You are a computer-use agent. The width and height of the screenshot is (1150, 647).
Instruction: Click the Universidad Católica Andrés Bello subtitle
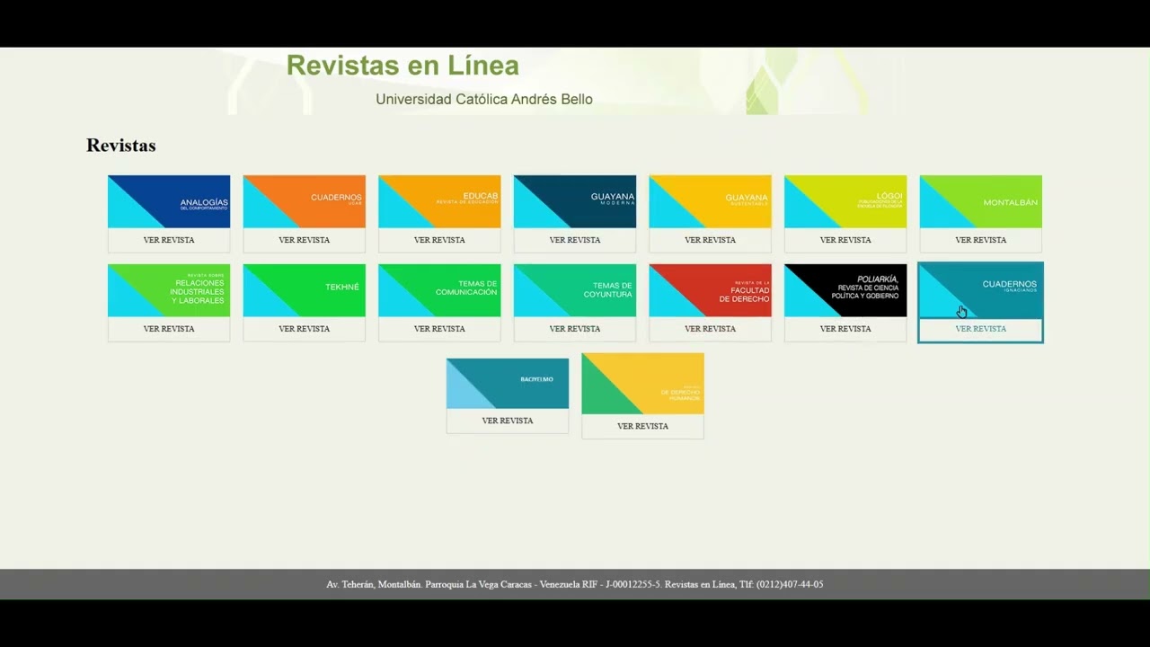pyautogui.click(x=484, y=99)
